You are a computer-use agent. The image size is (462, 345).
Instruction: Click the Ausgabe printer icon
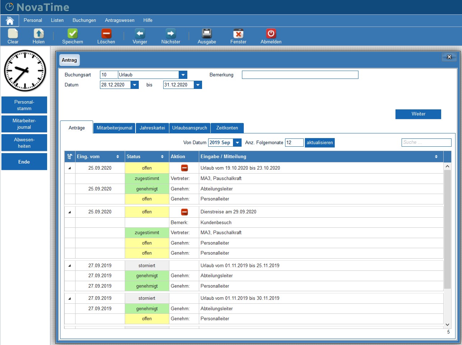(x=207, y=34)
